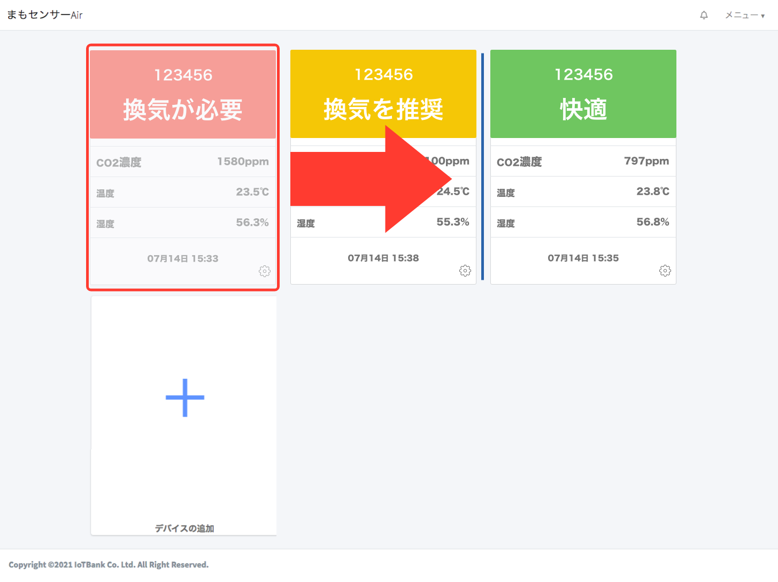This screenshot has height=582, width=778.
Task: Open the メニュー dropdown
Action: click(x=744, y=15)
